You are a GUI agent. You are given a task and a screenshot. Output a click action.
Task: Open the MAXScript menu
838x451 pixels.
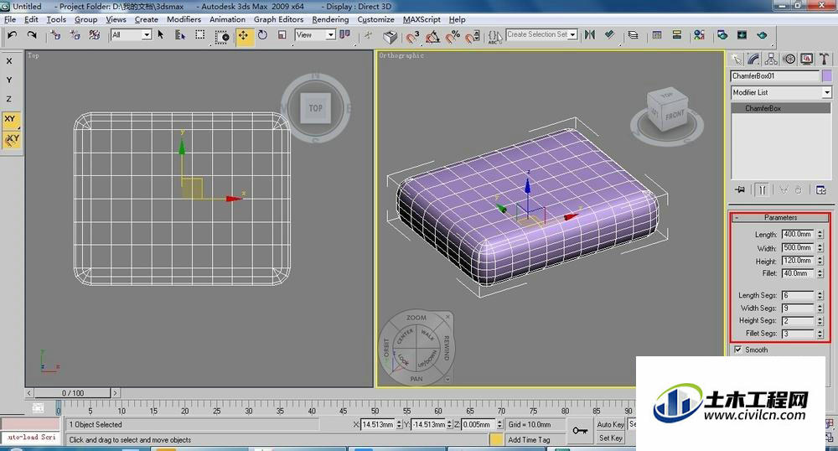tap(422, 19)
